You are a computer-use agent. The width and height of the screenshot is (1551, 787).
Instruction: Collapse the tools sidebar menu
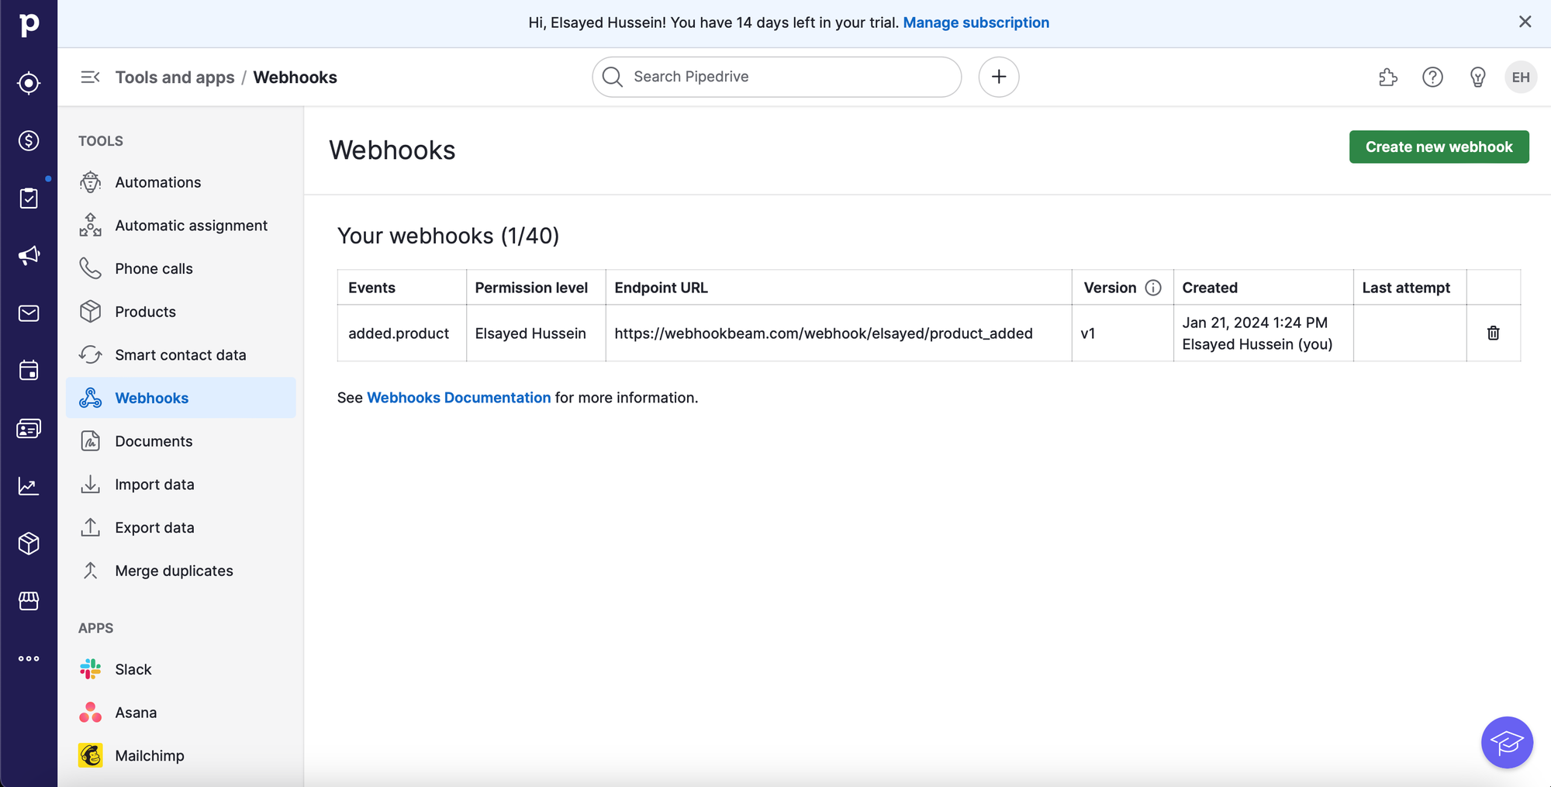click(x=90, y=77)
